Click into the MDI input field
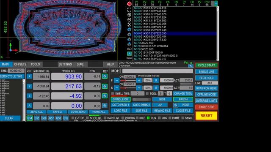This screenshot has width=271, height=152. [158, 71]
